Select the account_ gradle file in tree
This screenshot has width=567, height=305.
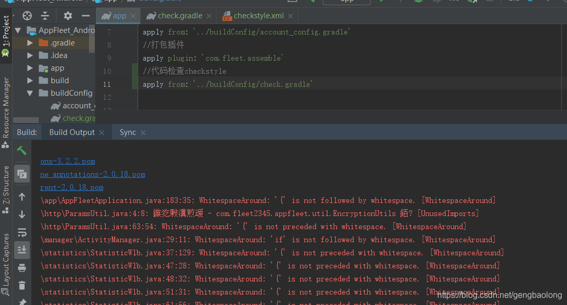(73, 106)
